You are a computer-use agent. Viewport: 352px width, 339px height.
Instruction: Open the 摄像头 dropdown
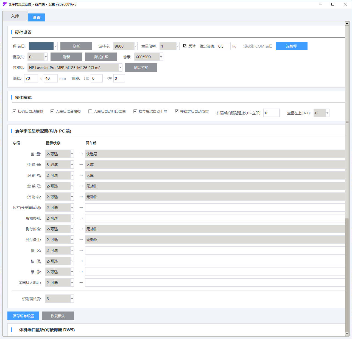point(38,57)
